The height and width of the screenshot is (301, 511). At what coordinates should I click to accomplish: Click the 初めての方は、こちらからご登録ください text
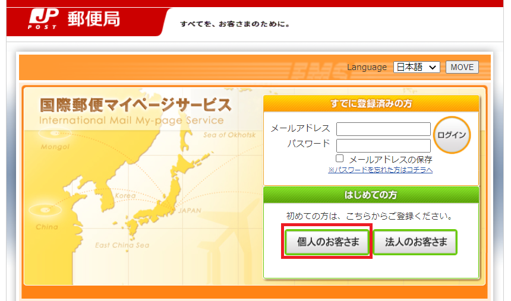[x=369, y=216]
